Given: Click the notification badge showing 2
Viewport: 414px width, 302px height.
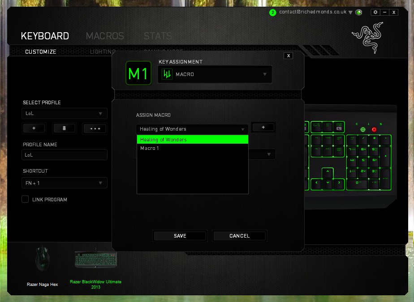Looking at the screenshot, I should pyautogui.click(x=273, y=12).
